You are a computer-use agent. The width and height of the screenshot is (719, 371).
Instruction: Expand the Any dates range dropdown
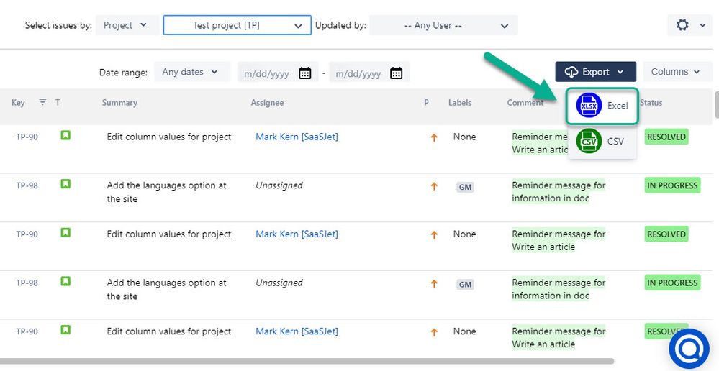192,72
